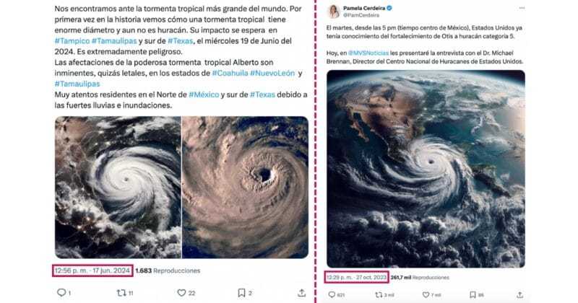Share the Tormenta Alberto tweet
The width and height of the screenshot is (578, 303).
pos(301,293)
